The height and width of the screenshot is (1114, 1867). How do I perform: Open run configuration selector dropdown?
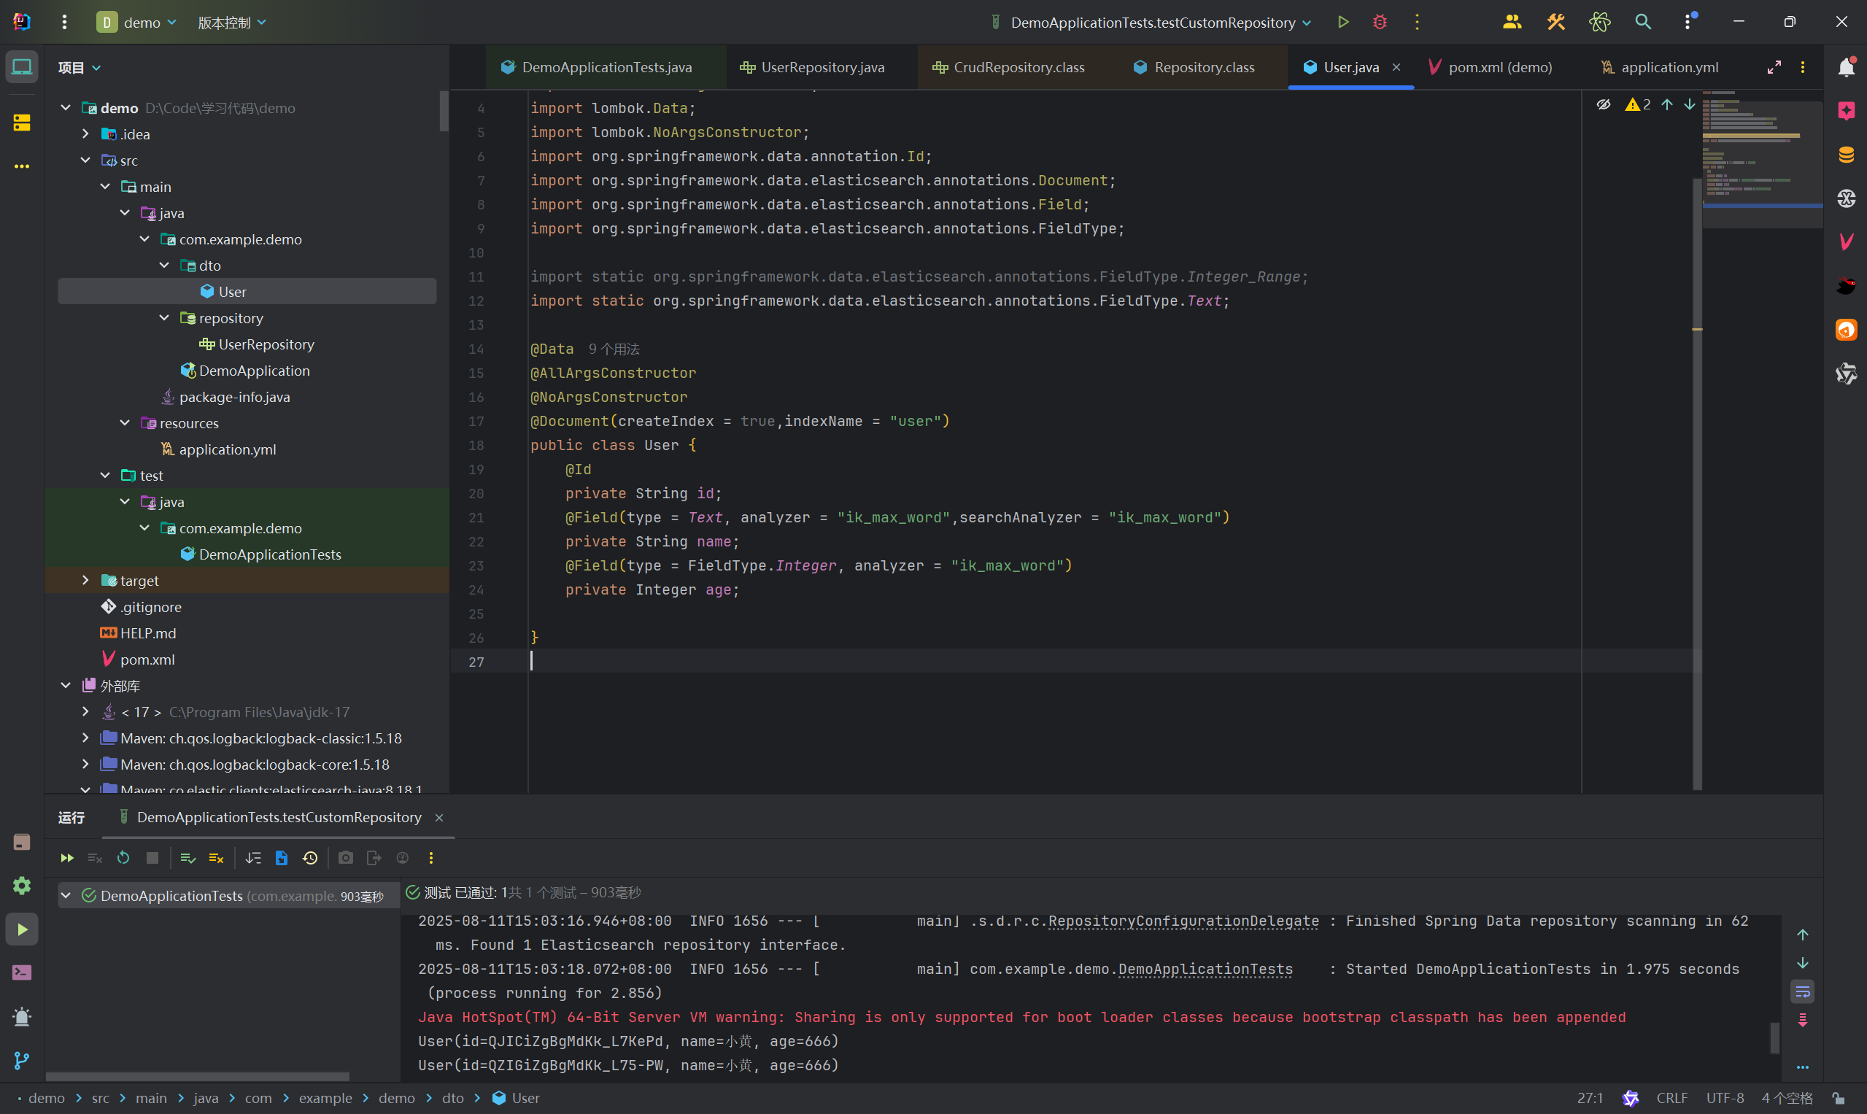1151,23
